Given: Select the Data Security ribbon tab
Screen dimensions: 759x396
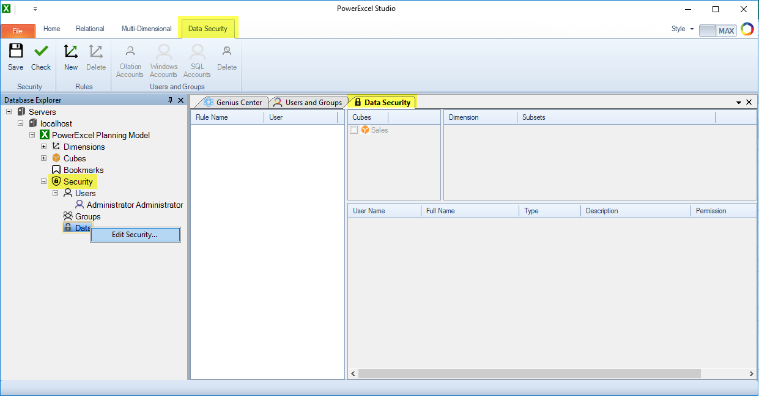Looking at the screenshot, I should pos(208,29).
